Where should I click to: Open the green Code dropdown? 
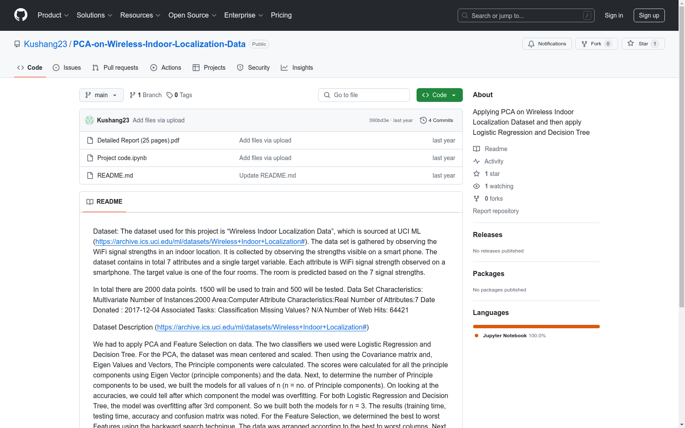pos(439,95)
